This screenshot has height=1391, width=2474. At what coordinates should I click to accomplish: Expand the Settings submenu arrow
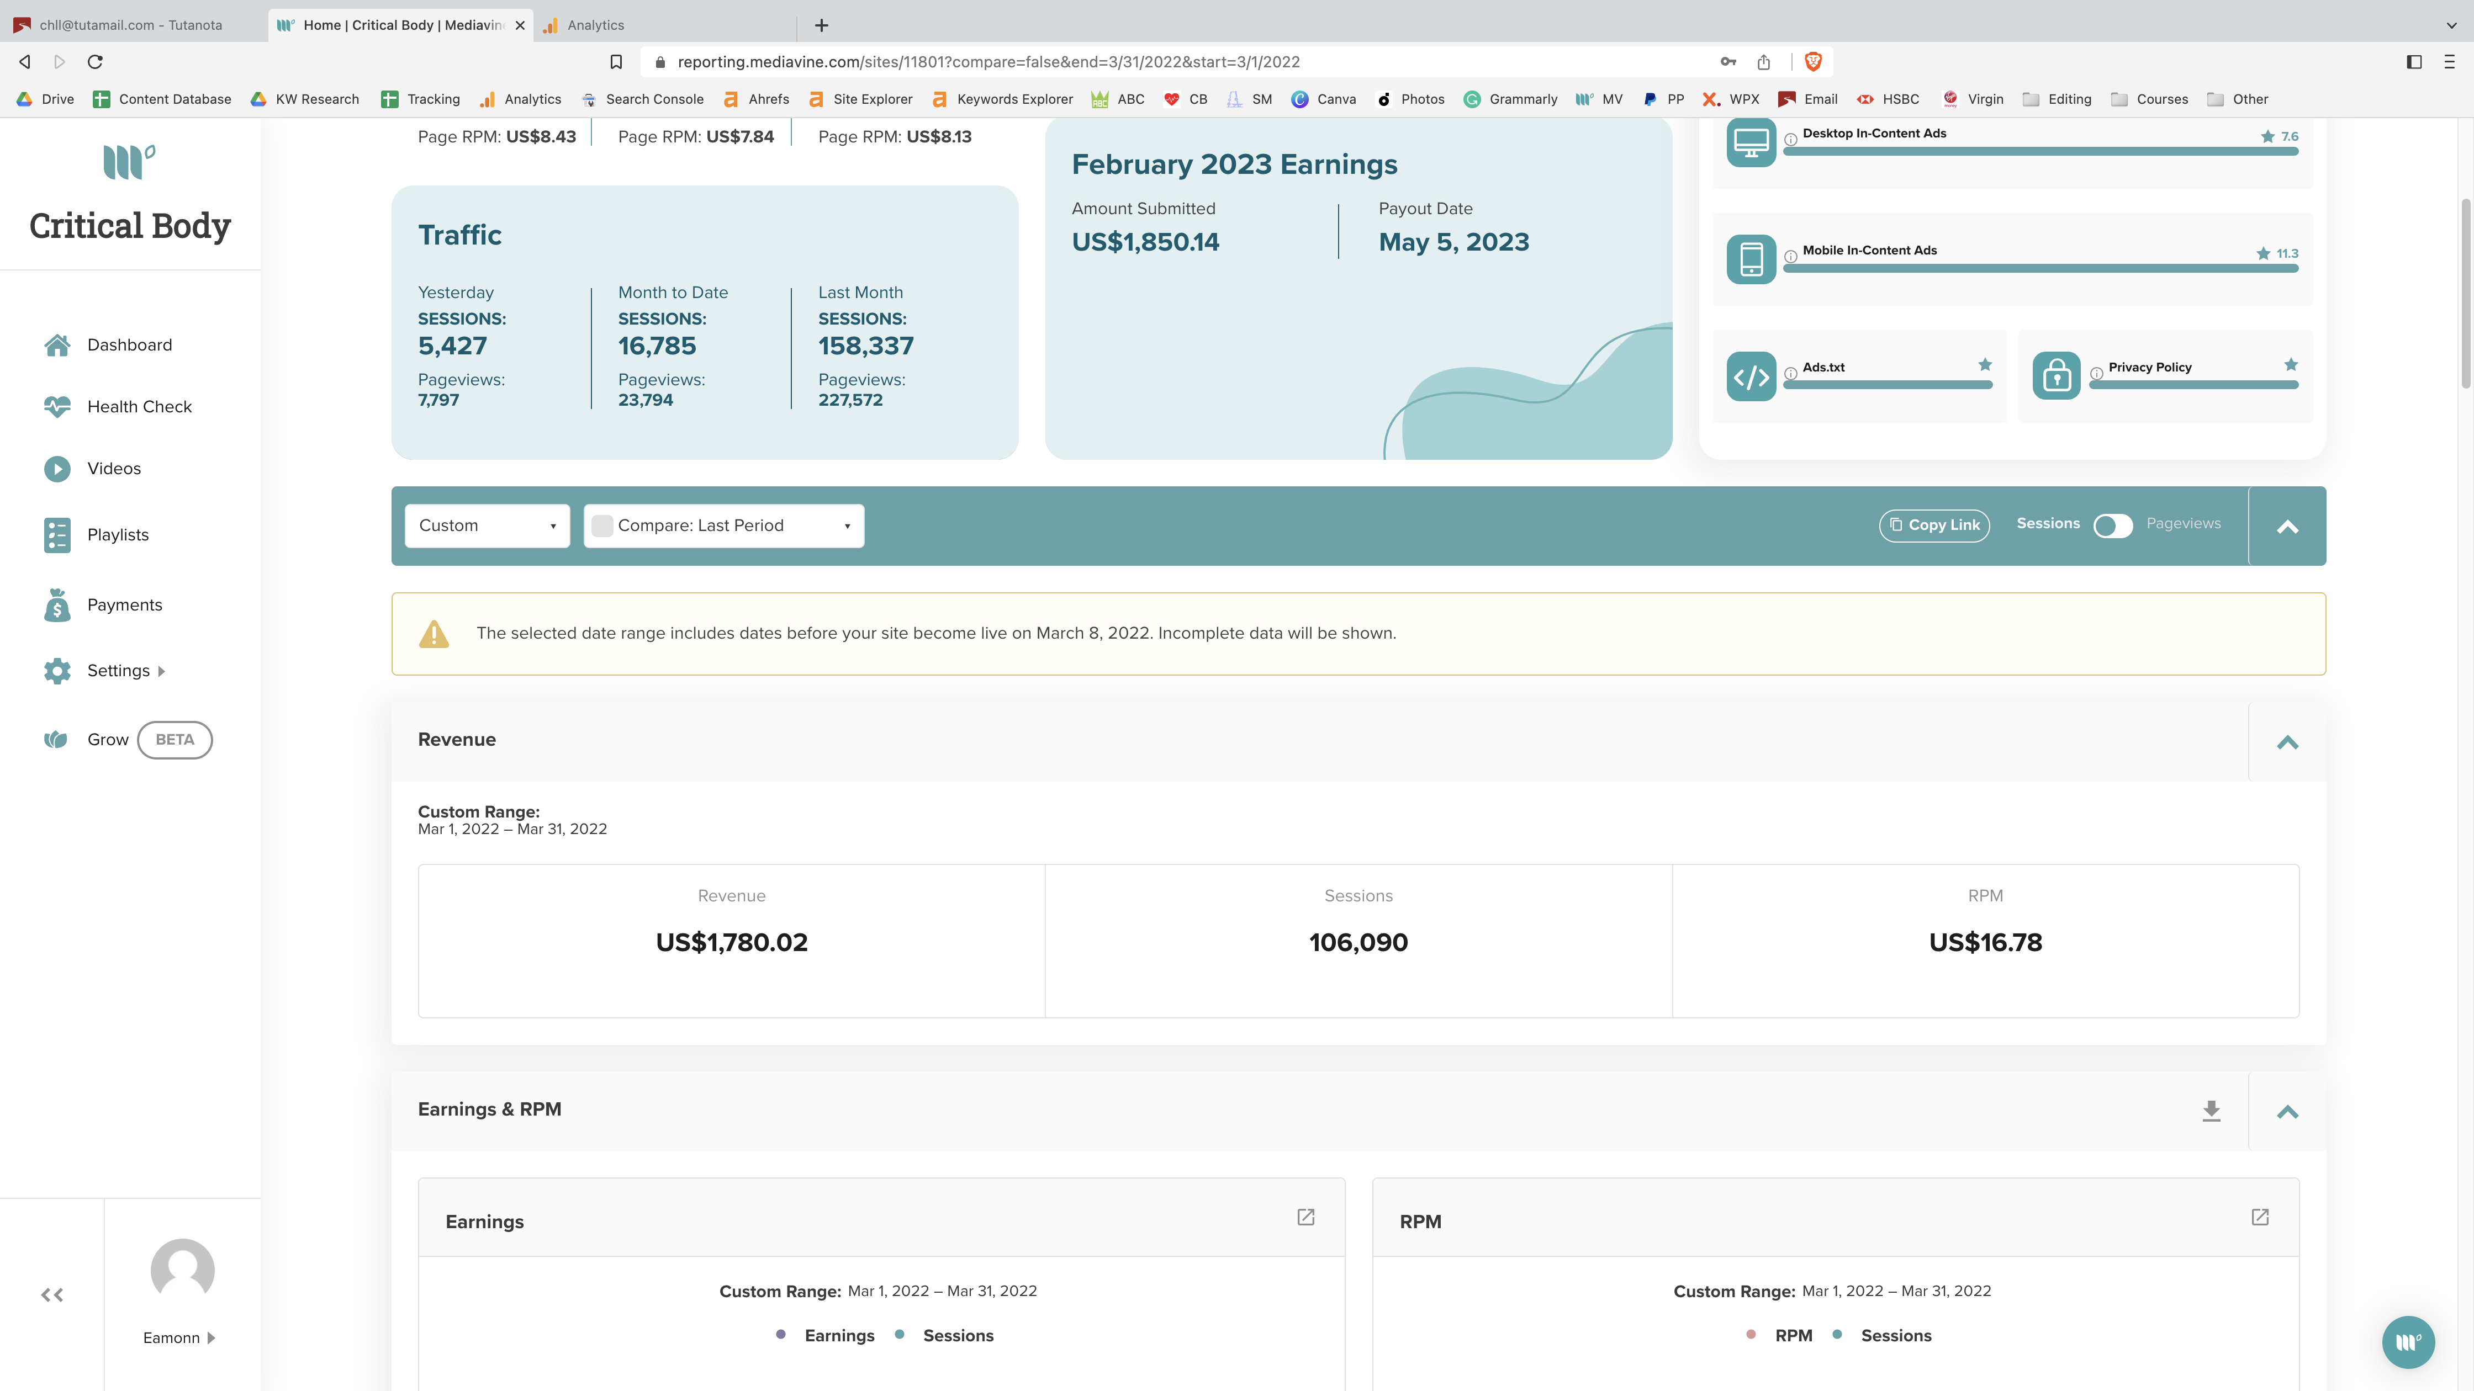click(161, 671)
